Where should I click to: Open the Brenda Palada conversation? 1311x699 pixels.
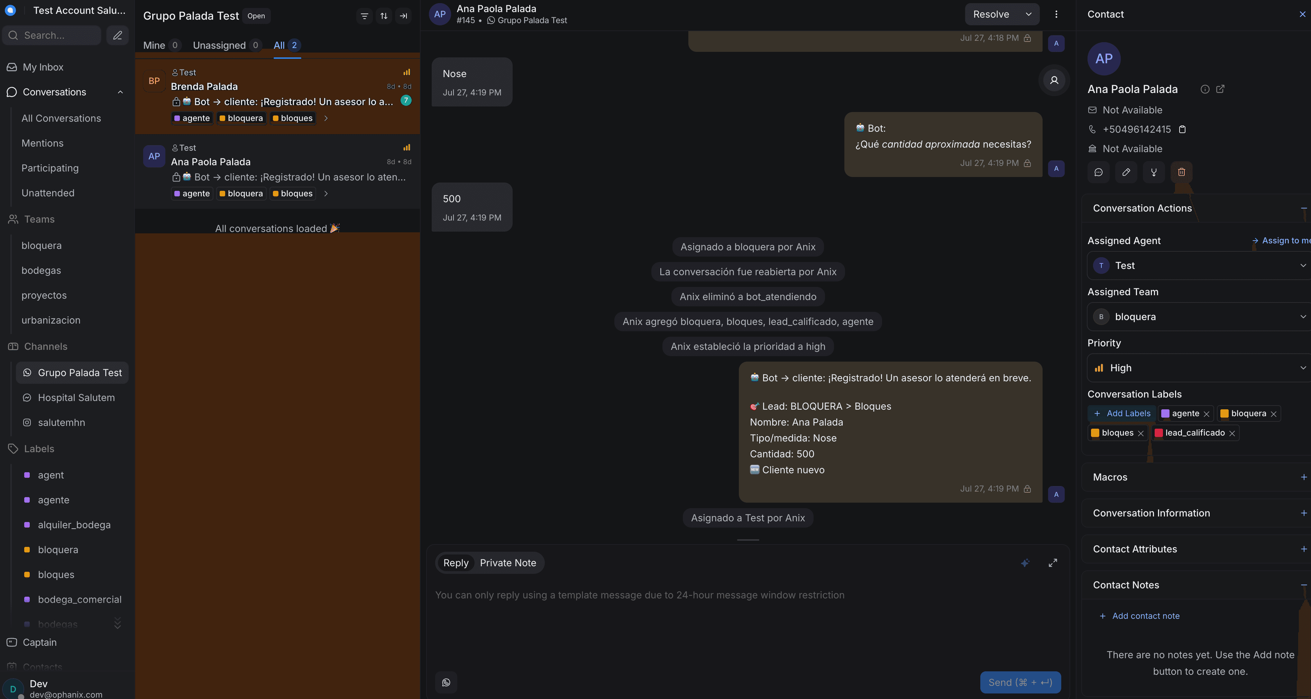tap(277, 96)
